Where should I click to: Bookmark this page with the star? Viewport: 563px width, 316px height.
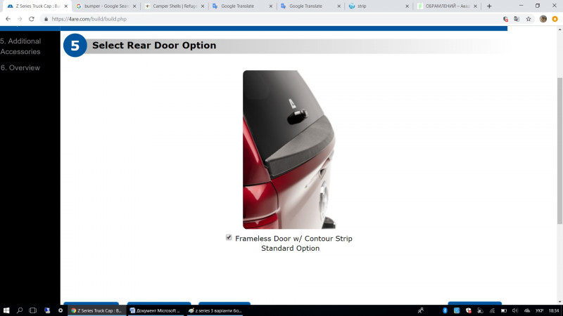click(x=529, y=19)
